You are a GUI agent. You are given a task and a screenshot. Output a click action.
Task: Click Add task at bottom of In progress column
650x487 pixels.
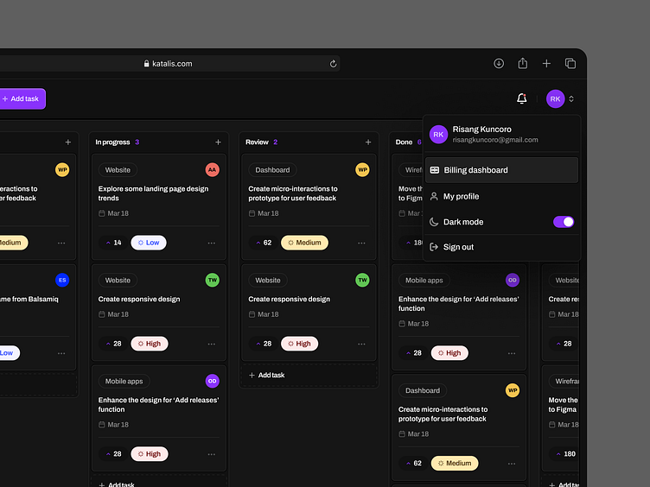pyautogui.click(x=159, y=483)
